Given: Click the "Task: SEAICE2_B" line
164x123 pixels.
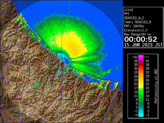Looking at the screenshot, I should 138,22.
